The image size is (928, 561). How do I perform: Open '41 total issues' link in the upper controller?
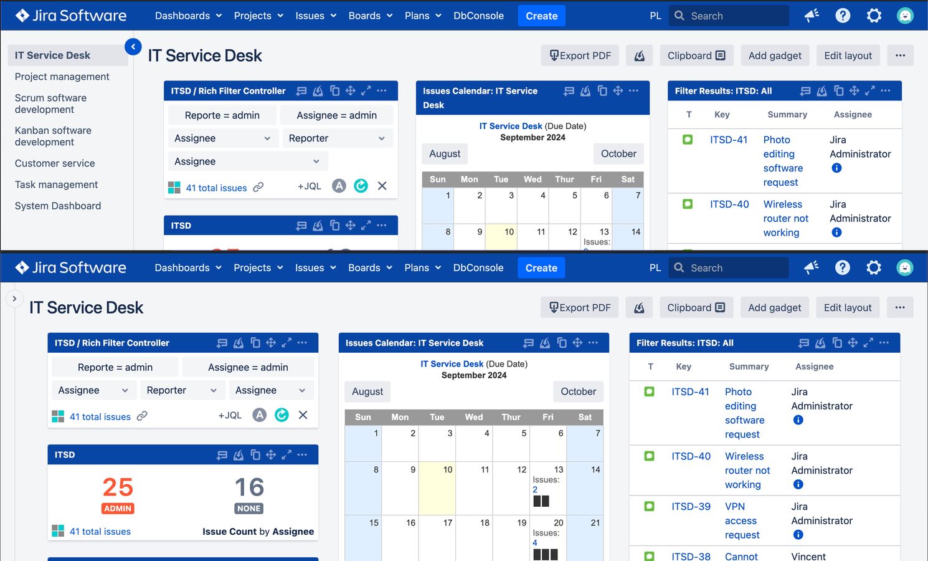coord(216,188)
